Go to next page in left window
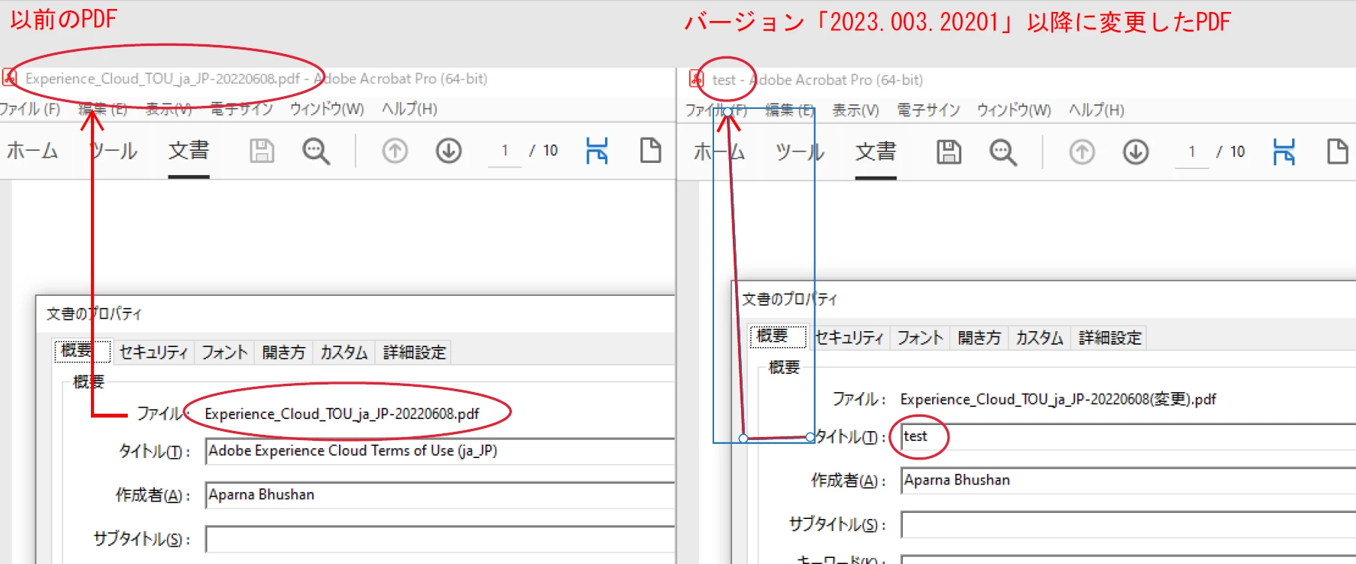The height and width of the screenshot is (564, 1356). [x=449, y=151]
